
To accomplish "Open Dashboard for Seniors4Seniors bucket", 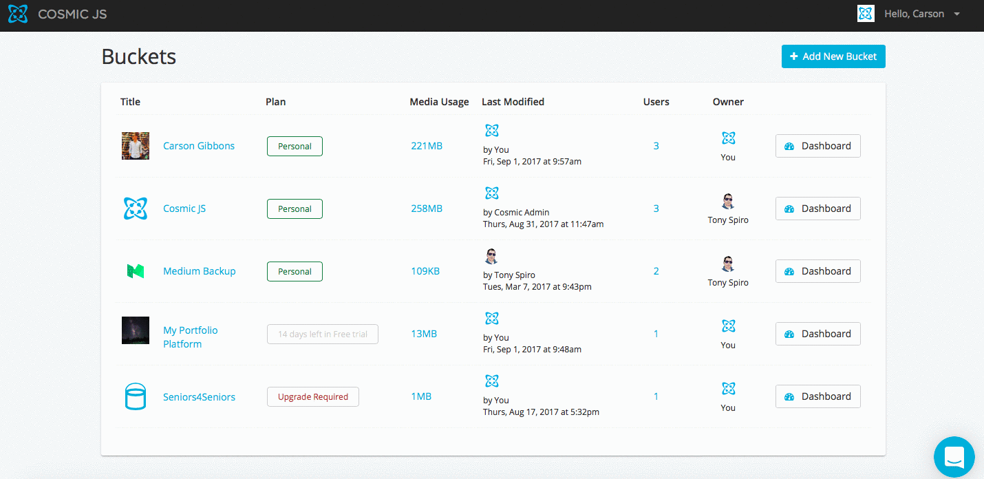I will coord(817,396).
